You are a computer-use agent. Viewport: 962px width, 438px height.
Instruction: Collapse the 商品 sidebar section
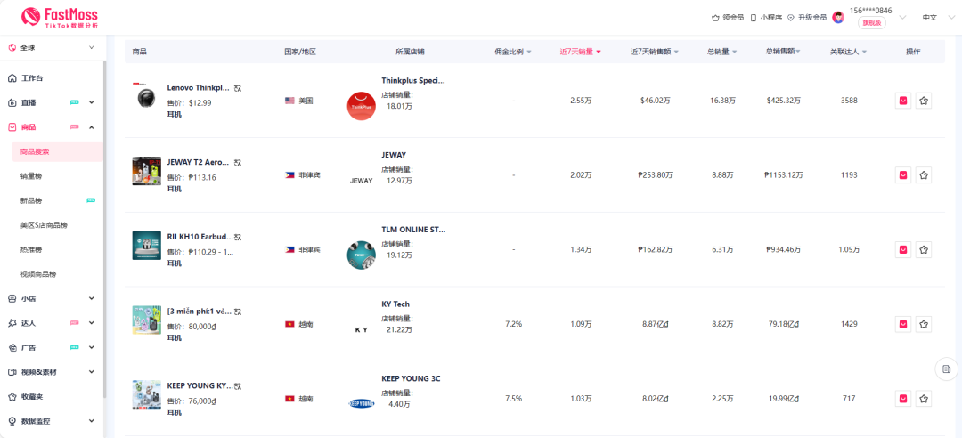click(92, 127)
